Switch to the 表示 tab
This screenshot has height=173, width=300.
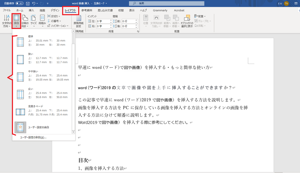[132, 10]
